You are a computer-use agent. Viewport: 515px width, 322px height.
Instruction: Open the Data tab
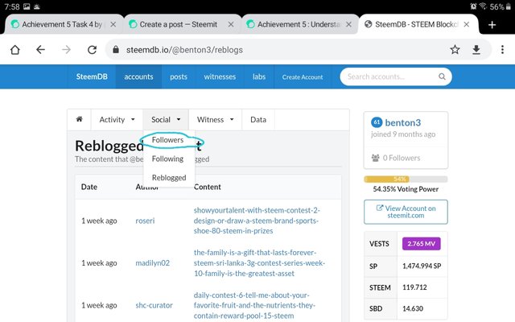[x=257, y=120]
